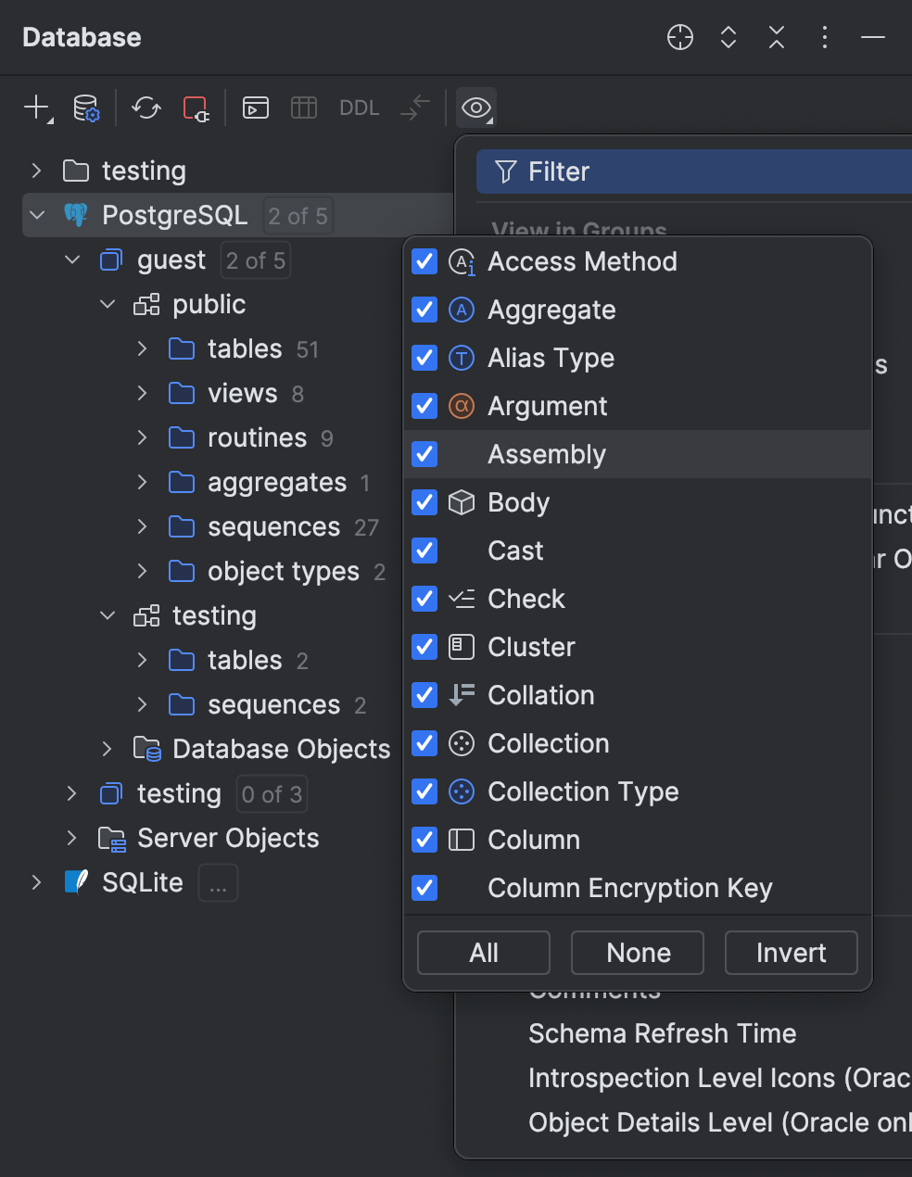Image resolution: width=912 pixels, height=1177 pixels.
Task: Open the Jump to Query Console icon
Action: coord(255,108)
